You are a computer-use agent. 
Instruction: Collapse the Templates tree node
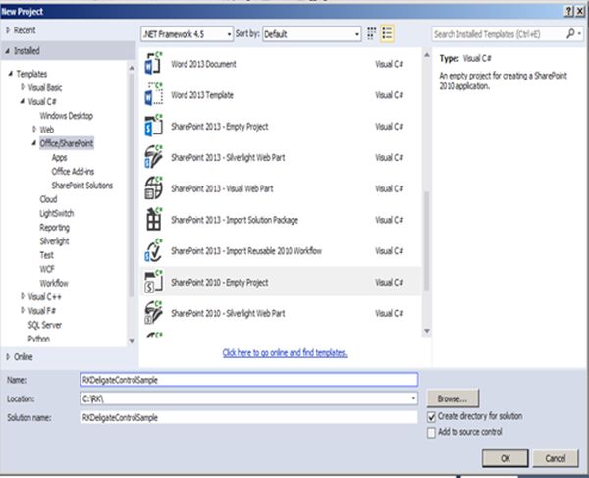coord(11,74)
